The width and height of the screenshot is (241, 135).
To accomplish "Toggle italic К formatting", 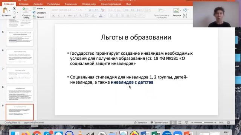I will click(59, 16).
